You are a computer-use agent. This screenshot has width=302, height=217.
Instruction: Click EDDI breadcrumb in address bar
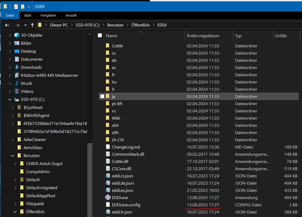tap(162, 25)
